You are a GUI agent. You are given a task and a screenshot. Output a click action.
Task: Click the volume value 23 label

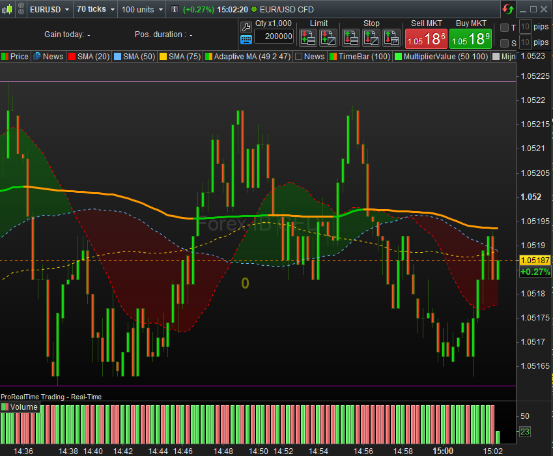coord(525,431)
